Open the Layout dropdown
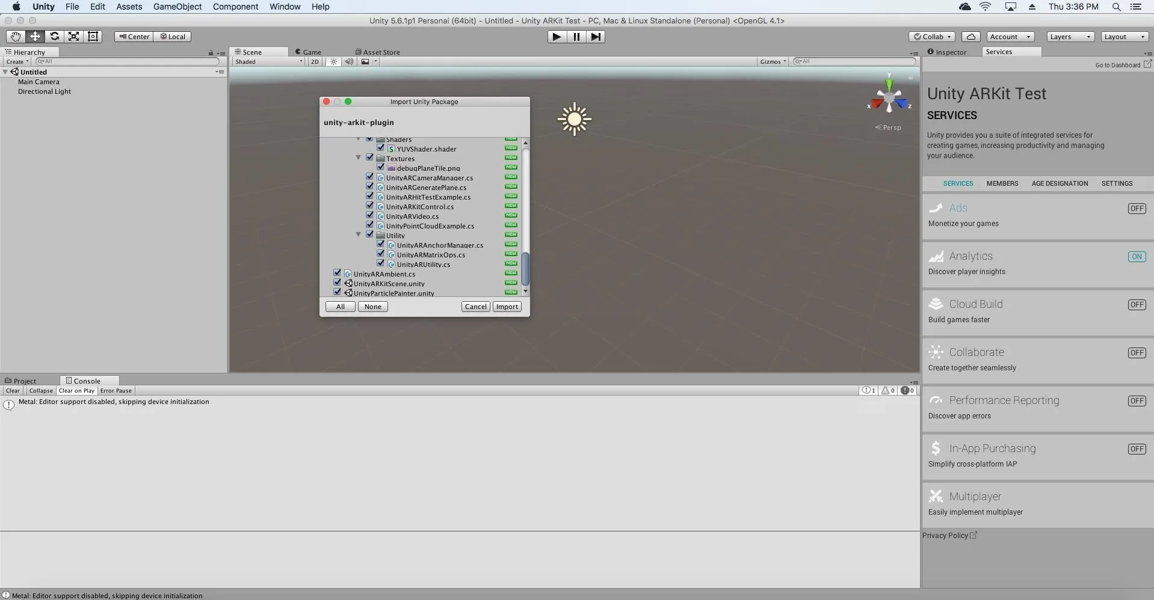This screenshot has height=600, width=1154. pos(1125,37)
